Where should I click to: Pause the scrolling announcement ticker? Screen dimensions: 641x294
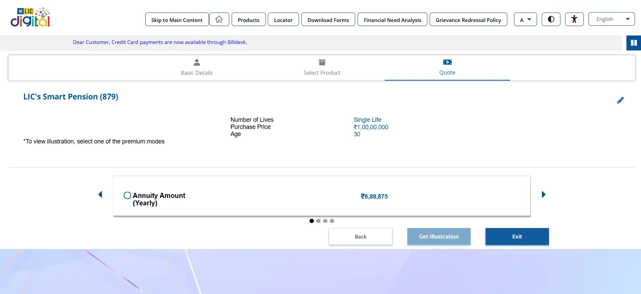(634, 43)
